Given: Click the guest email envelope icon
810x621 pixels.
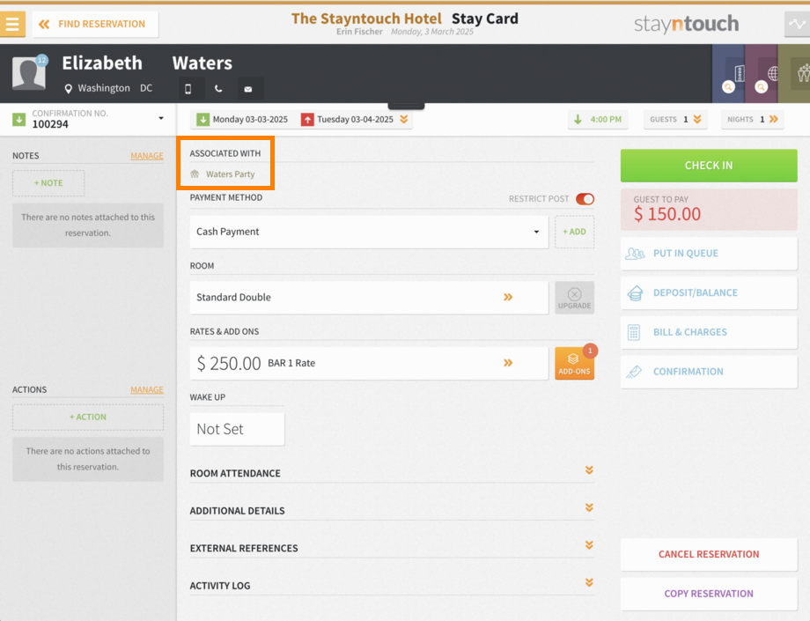Looking at the screenshot, I should (248, 89).
